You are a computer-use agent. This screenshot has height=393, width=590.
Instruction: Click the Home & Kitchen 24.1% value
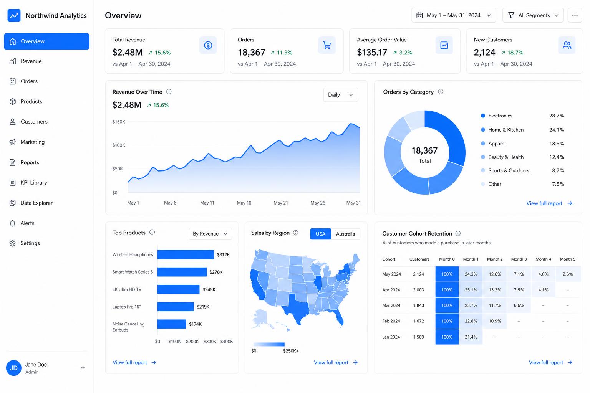click(x=557, y=130)
